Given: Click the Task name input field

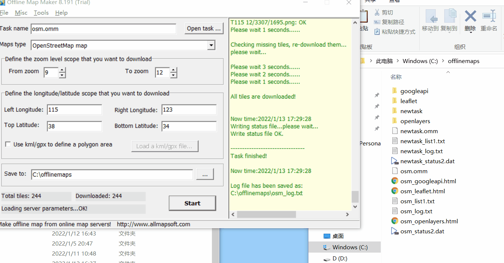Looking at the screenshot, I should [104, 29].
